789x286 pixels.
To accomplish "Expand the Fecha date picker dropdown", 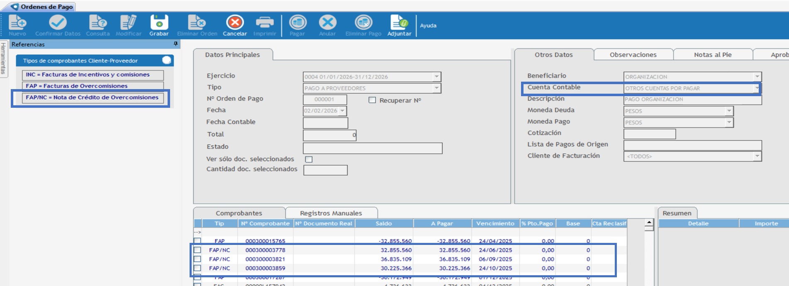I will tap(342, 111).
